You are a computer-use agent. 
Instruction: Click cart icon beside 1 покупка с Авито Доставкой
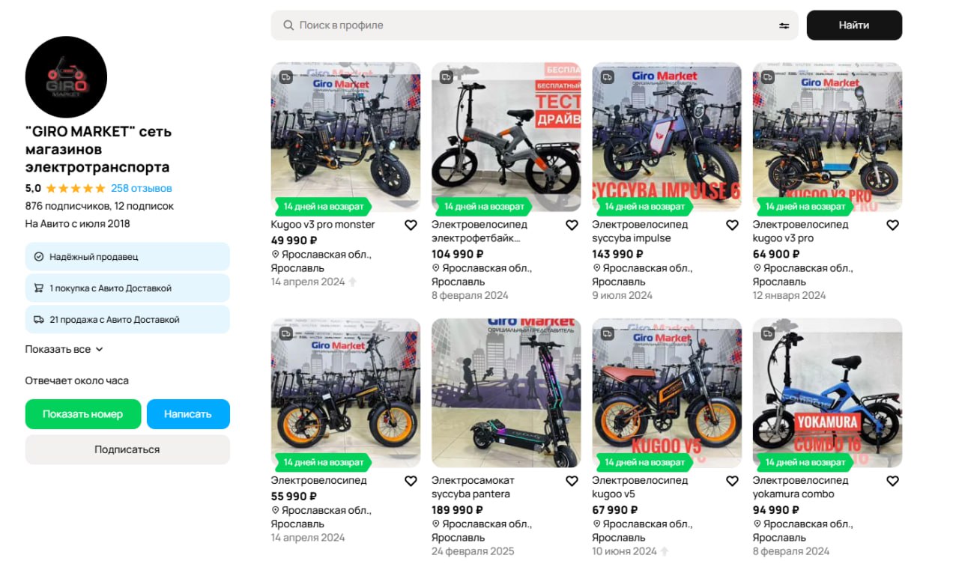point(39,288)
